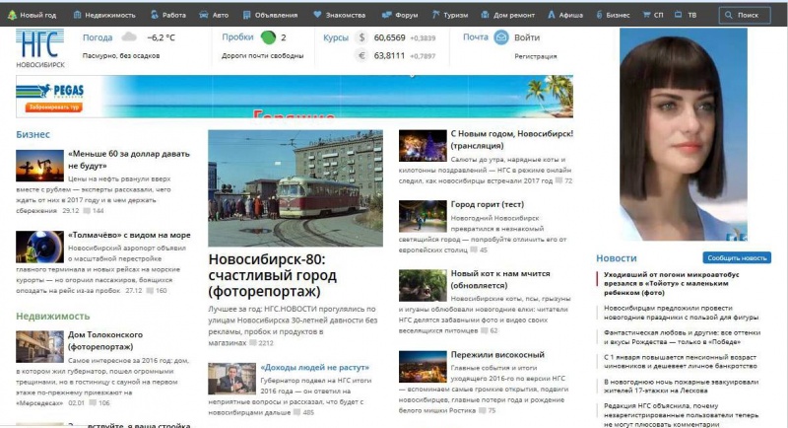Click the Pegas 'Забронировать тур' banner button
Image resolution: width=788 pixels, height=428 pixels.
tap(55, 107)
